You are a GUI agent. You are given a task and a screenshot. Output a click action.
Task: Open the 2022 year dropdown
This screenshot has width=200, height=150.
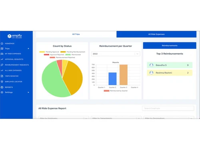116,54
